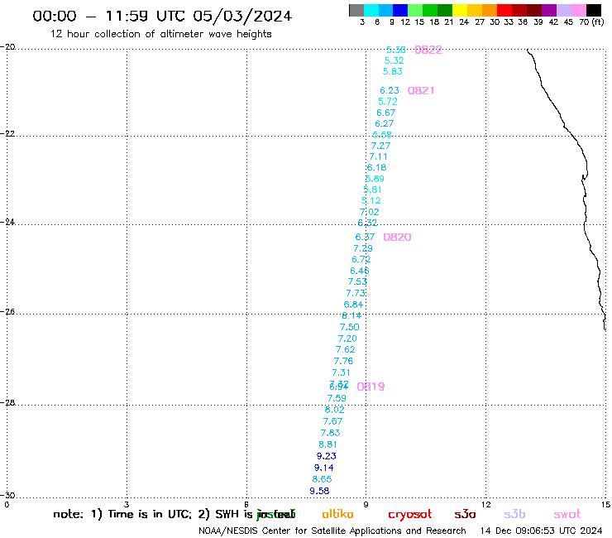Click wave height value 6.84

[353, 305]
